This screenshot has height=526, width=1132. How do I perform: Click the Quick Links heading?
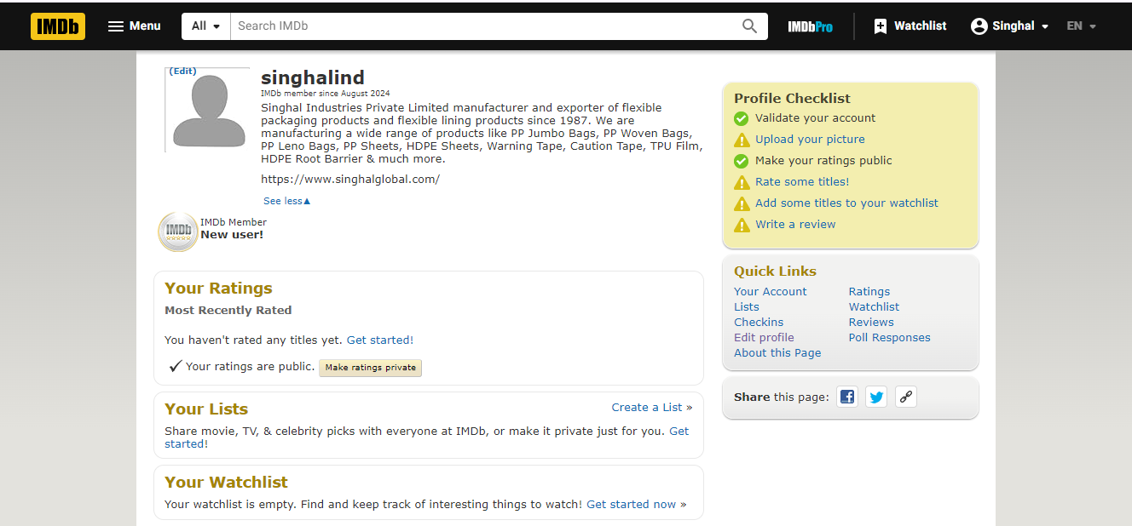[x=775, y=271]
